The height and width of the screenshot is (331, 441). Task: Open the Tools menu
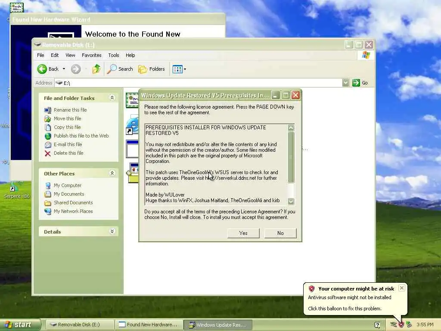click(x=114, y=55)
